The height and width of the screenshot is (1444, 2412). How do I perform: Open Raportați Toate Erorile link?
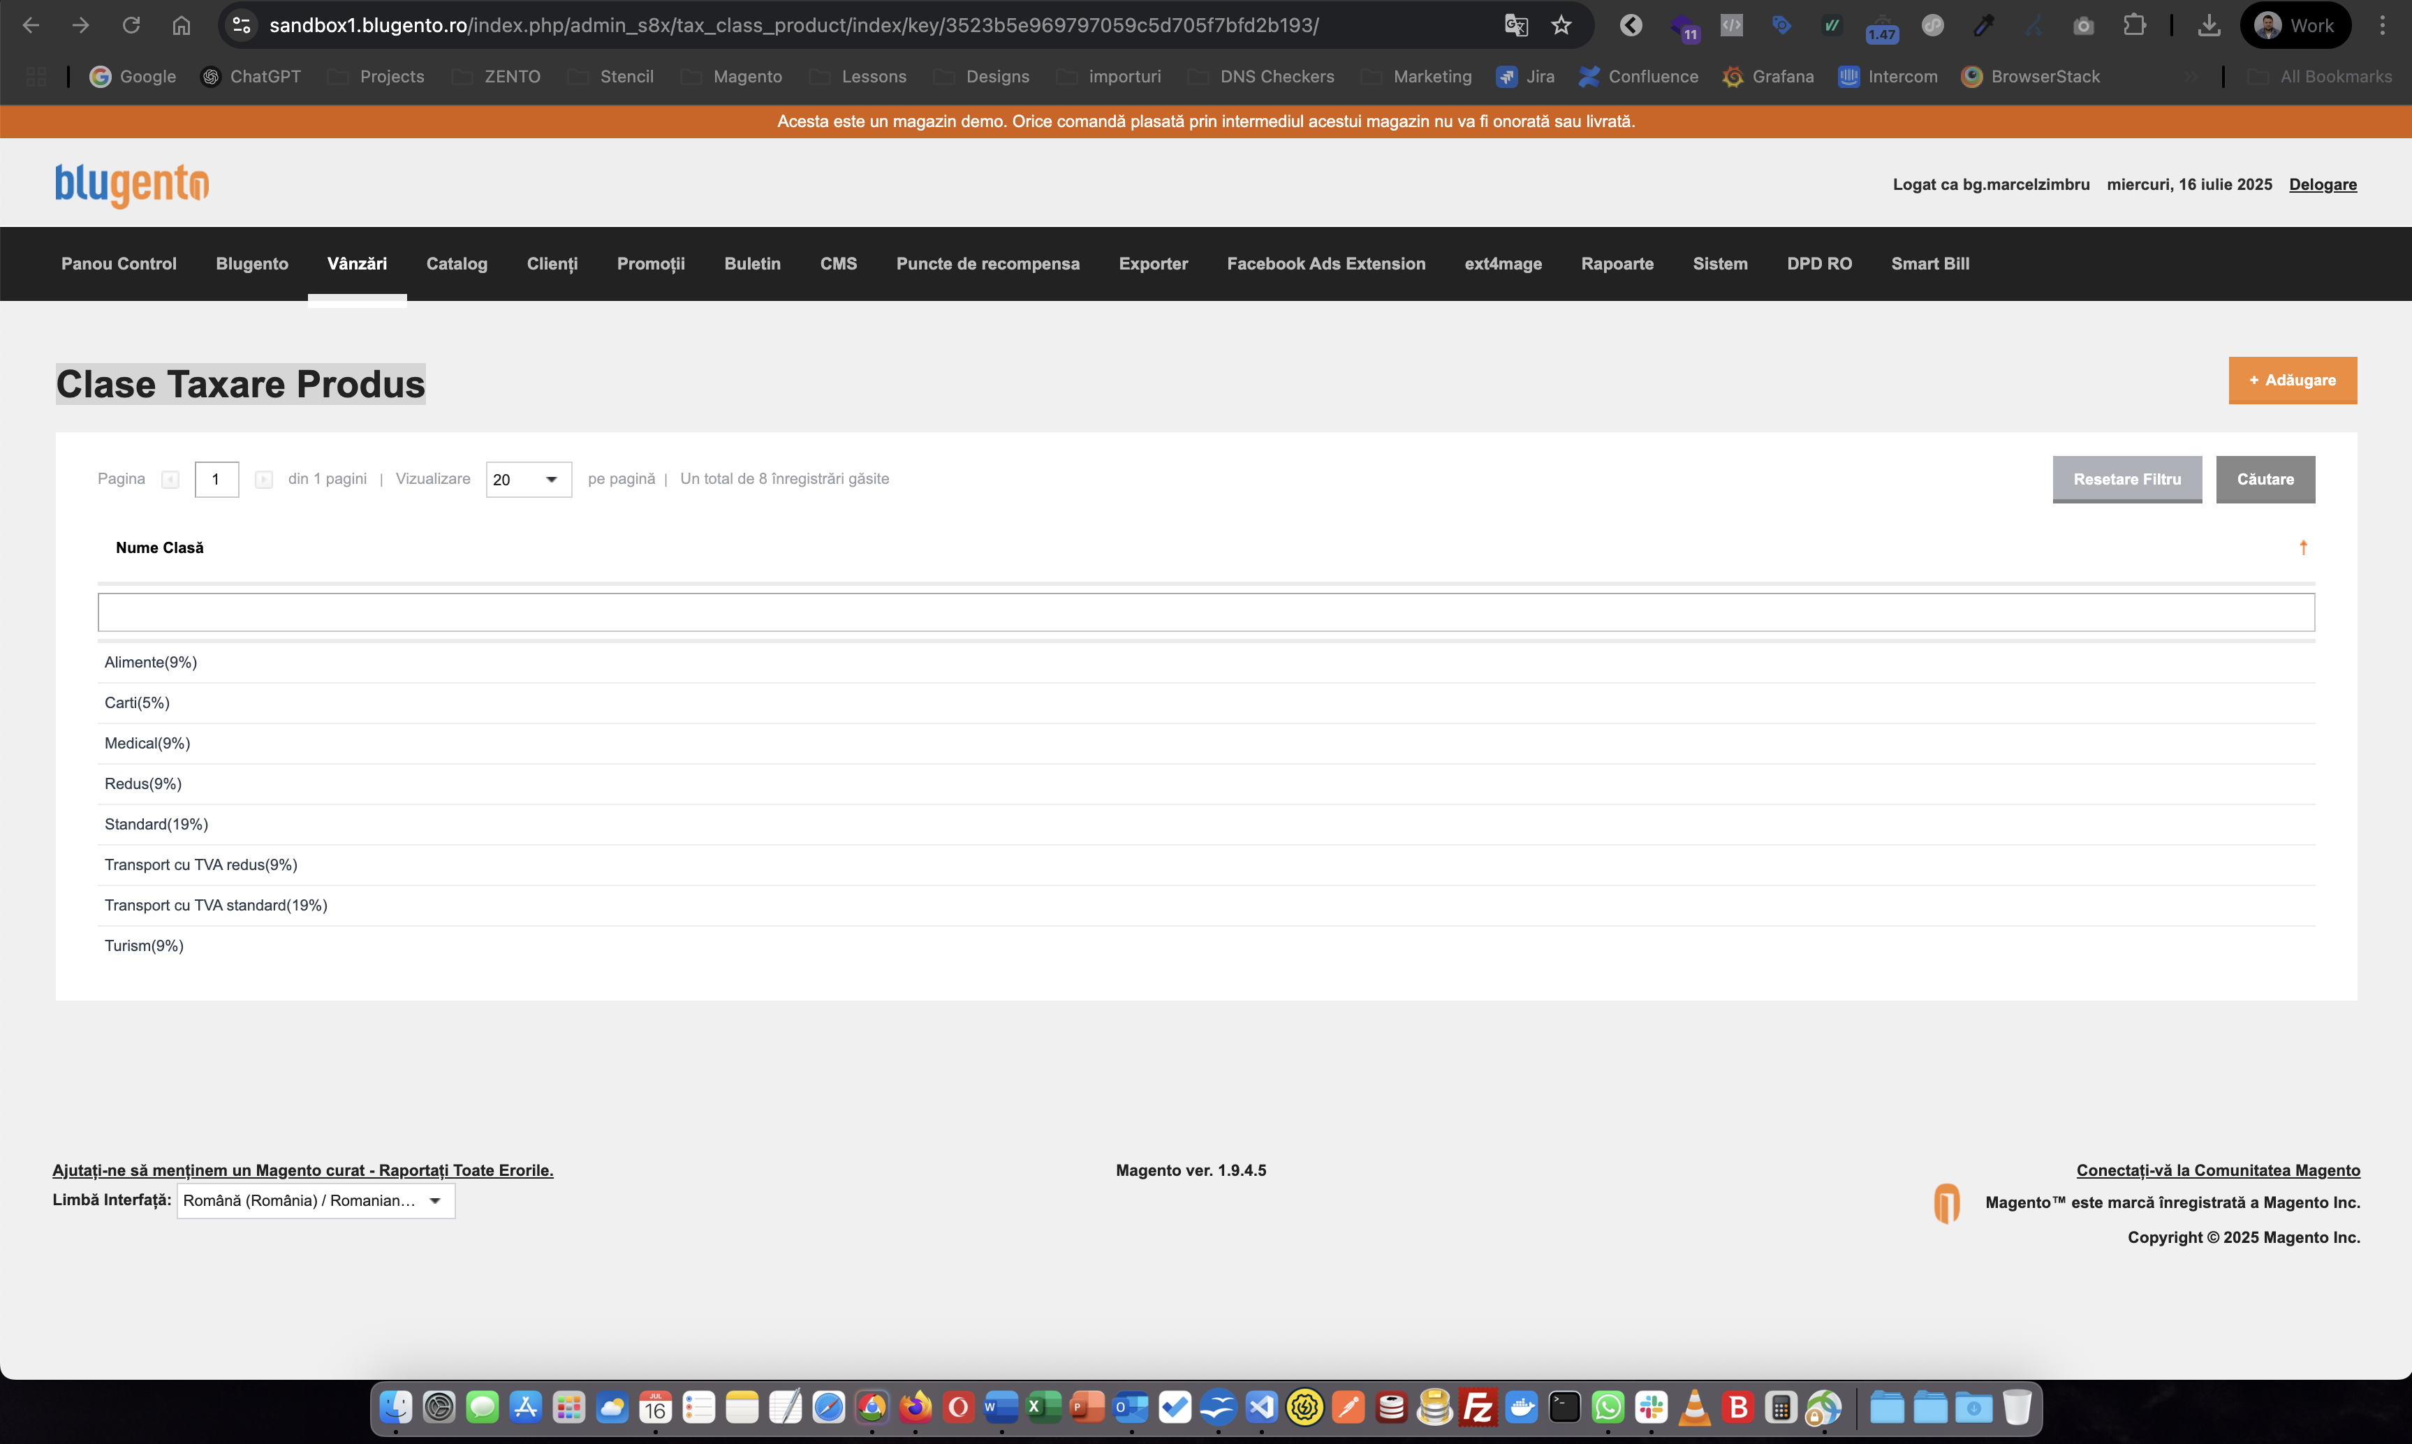[302, 1170]
